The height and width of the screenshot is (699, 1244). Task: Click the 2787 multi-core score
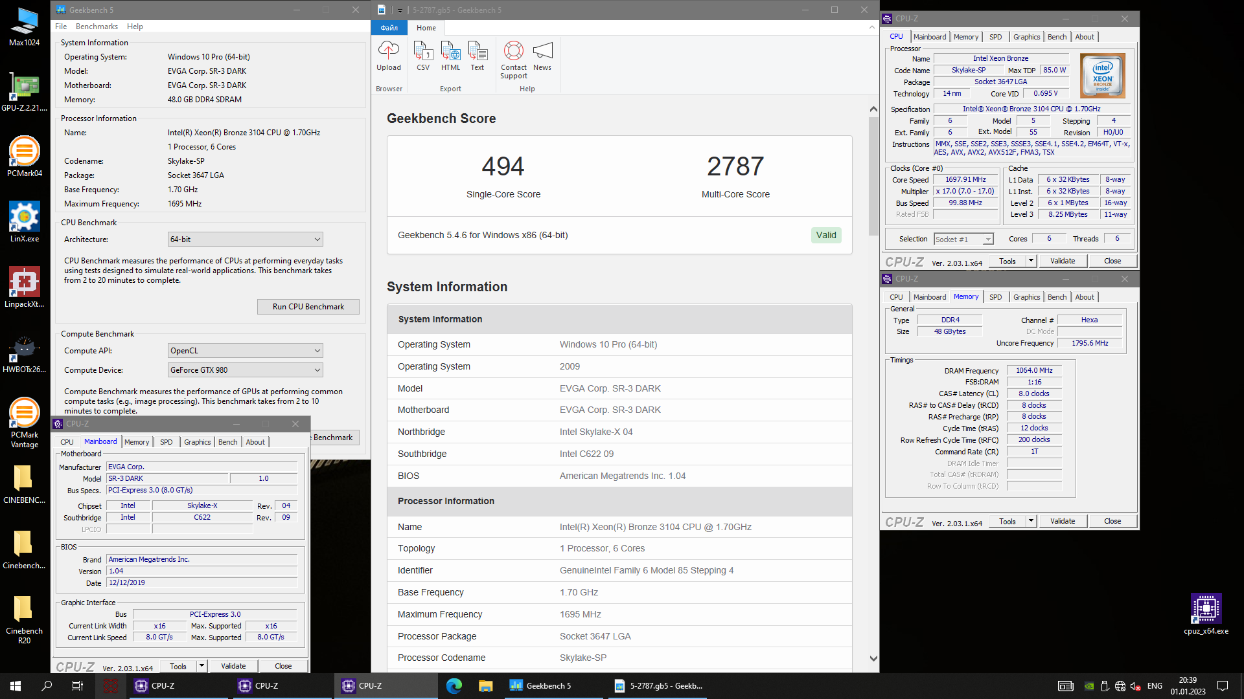click(x=735, y=166)
